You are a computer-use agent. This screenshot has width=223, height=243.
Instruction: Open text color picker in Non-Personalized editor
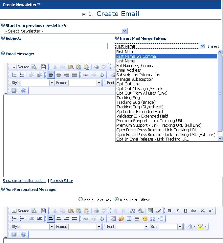tap(191, 227)
